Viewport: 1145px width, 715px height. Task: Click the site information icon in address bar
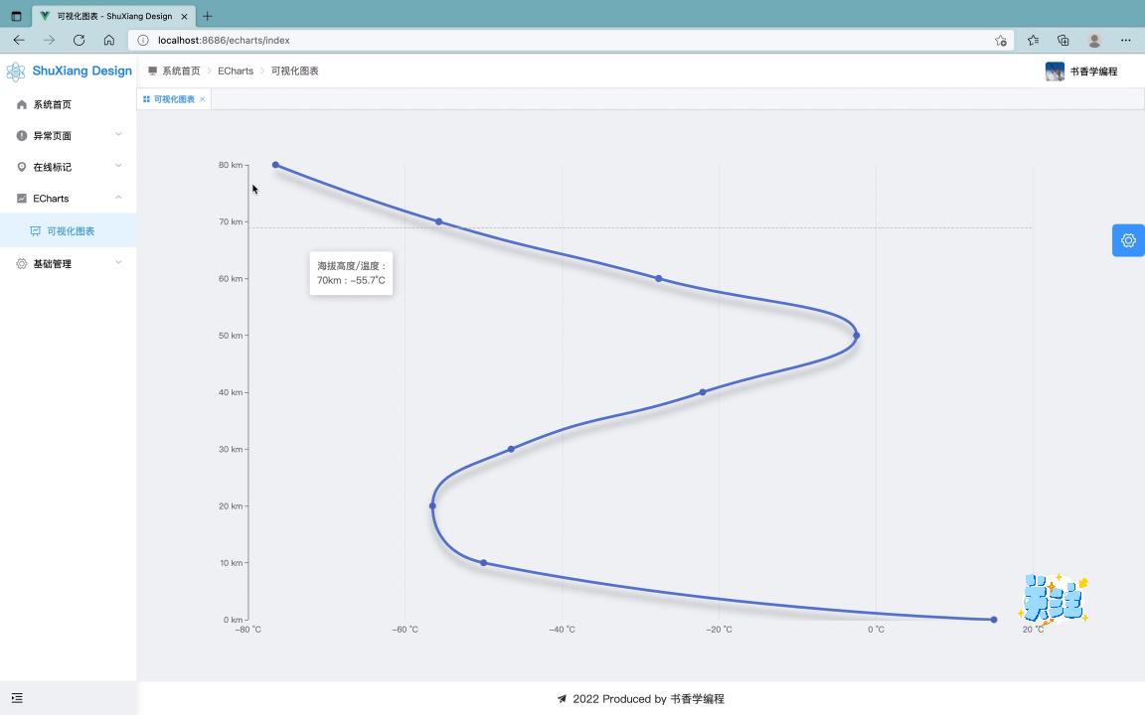(x=143, y=40)
